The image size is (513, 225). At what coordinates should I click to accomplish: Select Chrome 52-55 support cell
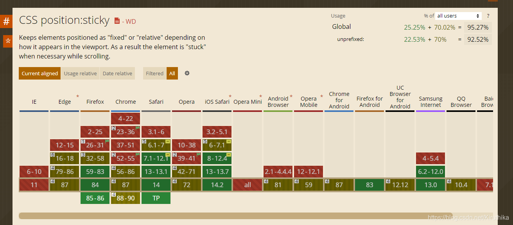coord(126,158)
